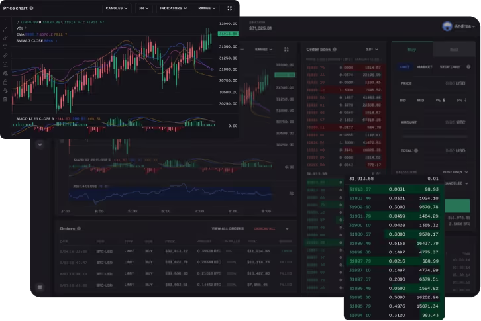Select the MARKET order type tab
Viewport: 481px width, 321px height.
425,67
